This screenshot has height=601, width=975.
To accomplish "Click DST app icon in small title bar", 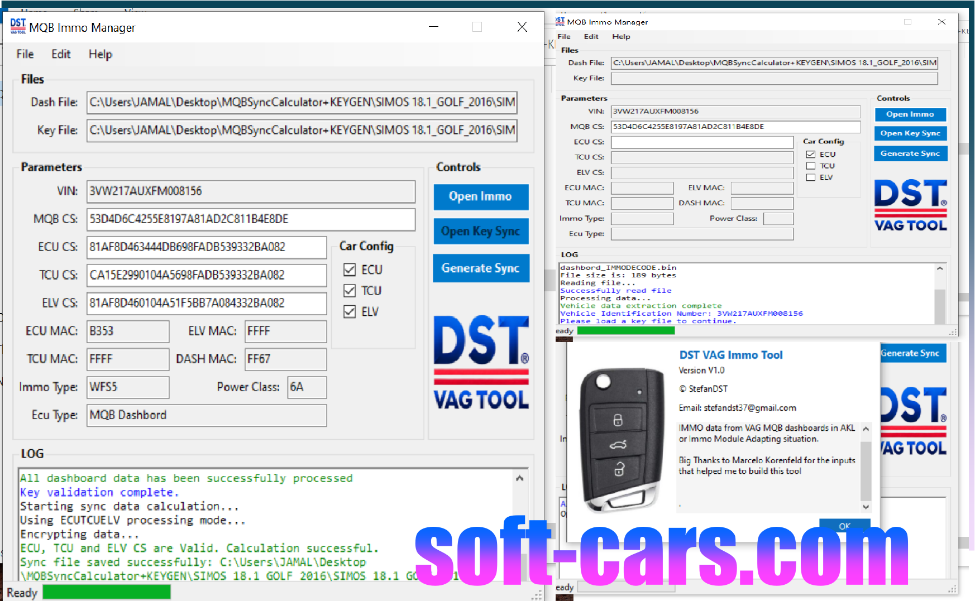I will tap(560, 21).
